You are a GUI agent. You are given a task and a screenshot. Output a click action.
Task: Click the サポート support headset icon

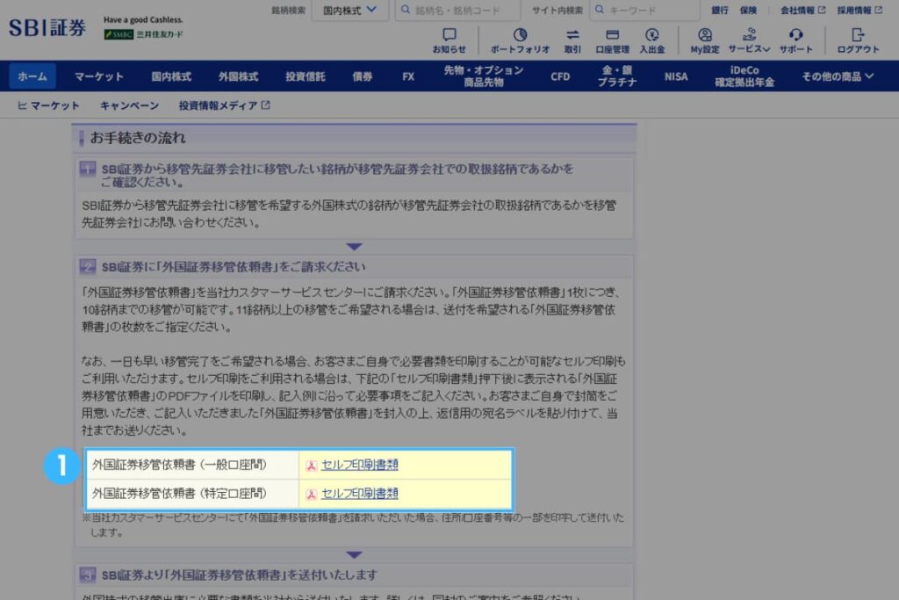click(x=795, y=37)
